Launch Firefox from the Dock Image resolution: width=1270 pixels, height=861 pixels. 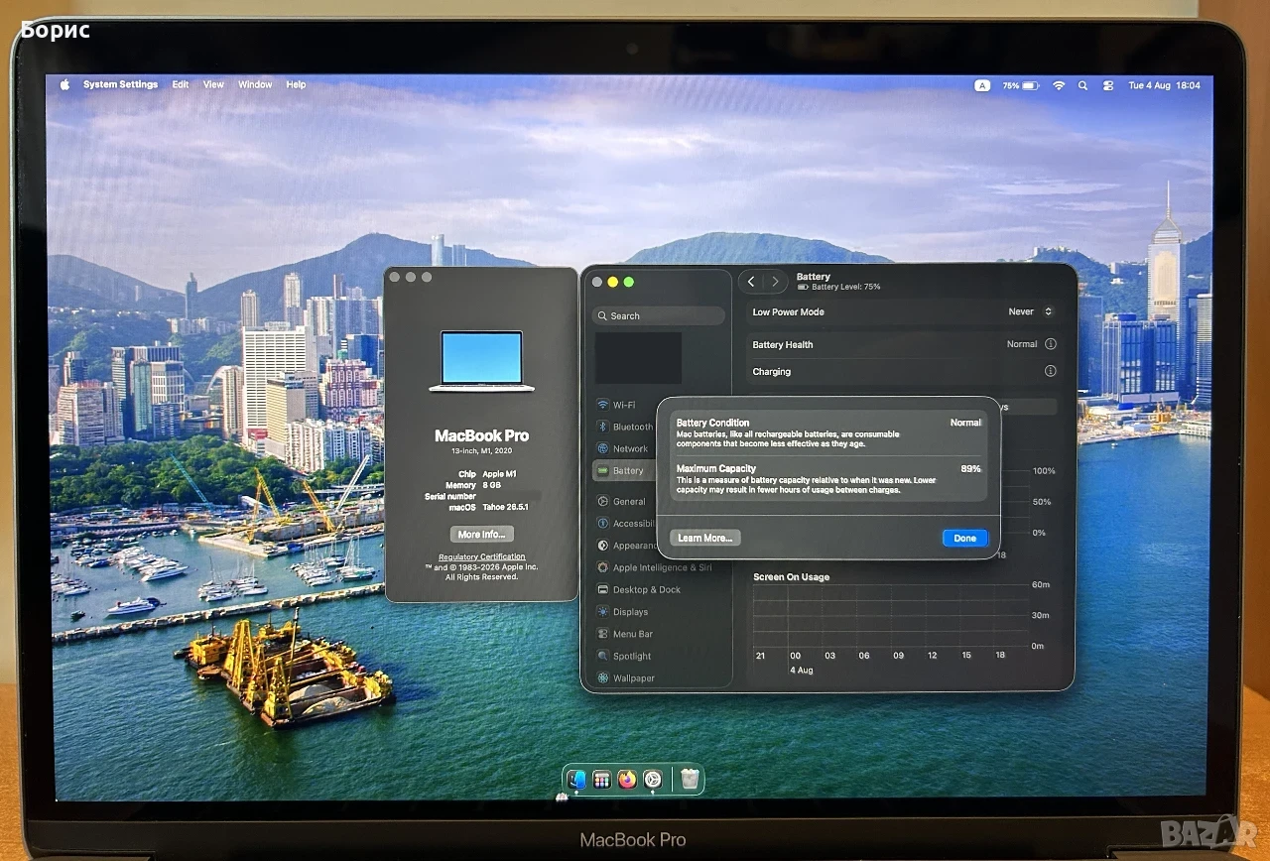pos(627,780)
